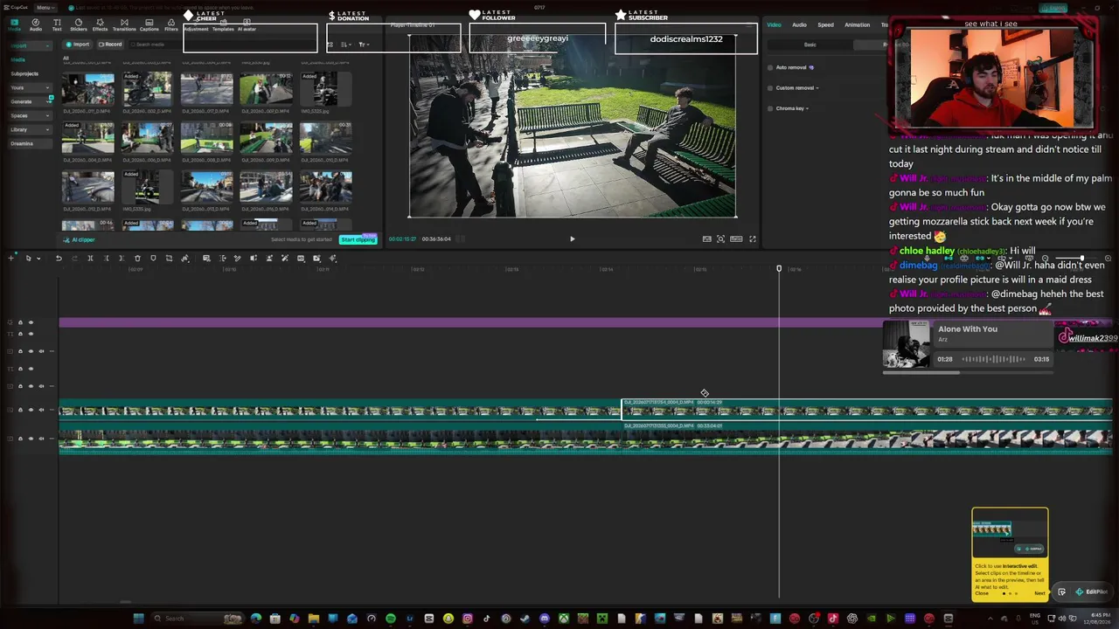Open the Stickers panel

pyautogui.click(x=79, y=24)
